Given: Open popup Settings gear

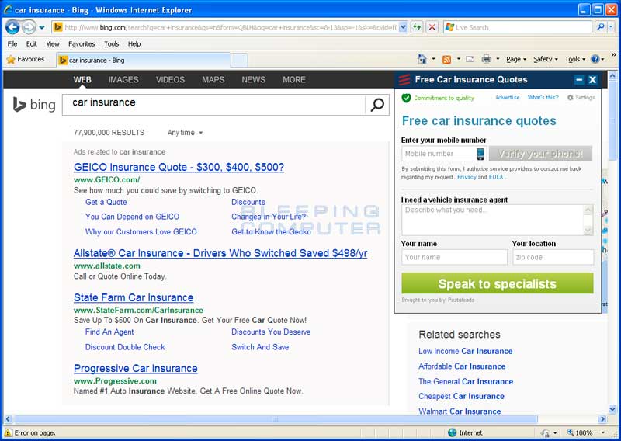Looking at the screenshot, I should point(581,98).
